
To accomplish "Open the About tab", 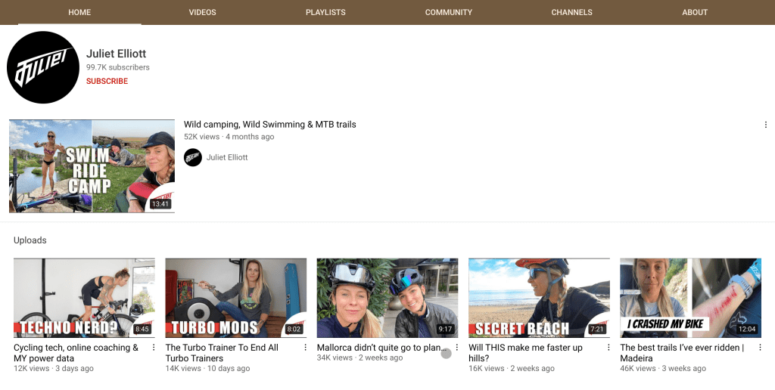I will tap(694, 12).
